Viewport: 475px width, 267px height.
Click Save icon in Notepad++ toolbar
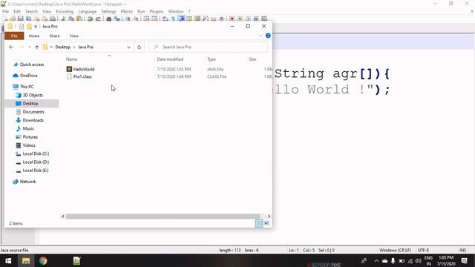21,19
